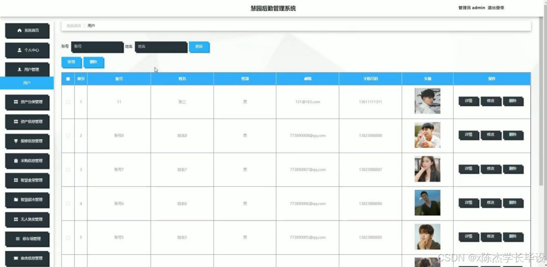Click the email cell 773890005@qq.com
This screenshot has height=267, width=547.
(x=307, y=238)
